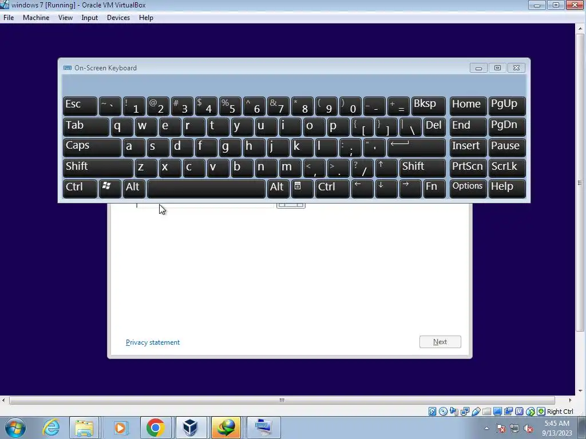Open Windows Explorer folder on the taskbar
The image size is (586, 439).
(84, 428)
